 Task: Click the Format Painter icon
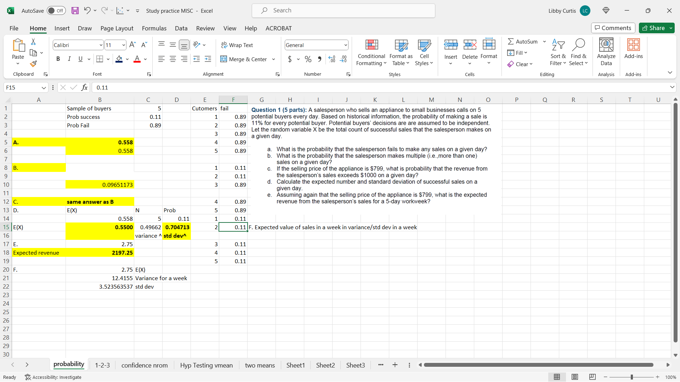point(33,64)
